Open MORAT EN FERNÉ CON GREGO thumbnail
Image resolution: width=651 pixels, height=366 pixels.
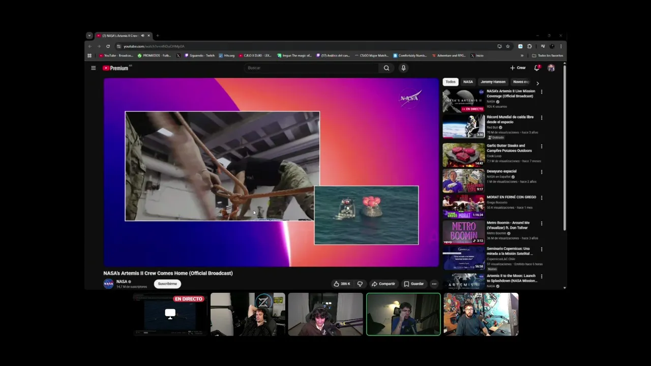pyautogui.click(x=463, y=206)
